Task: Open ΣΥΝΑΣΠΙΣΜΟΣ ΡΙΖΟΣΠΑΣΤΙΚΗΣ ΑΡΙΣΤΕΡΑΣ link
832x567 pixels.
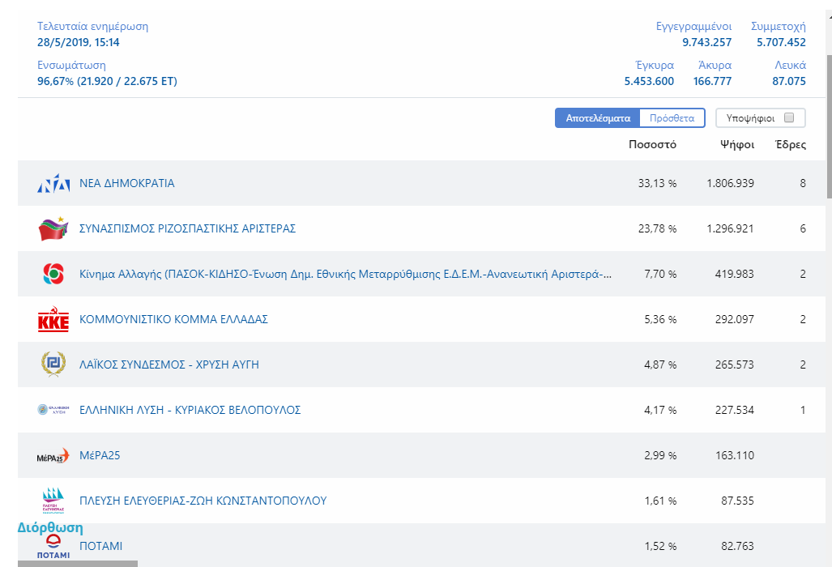Action: point(187,228)
